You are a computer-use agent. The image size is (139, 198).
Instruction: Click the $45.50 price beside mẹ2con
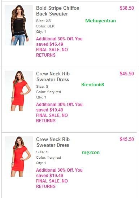pyautogui.click(x=127, y=140)
